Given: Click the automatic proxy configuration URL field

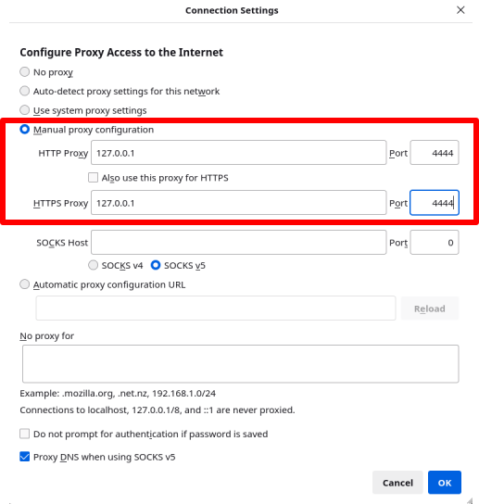Looking at the screenshot, I should [x=216, y=309].
